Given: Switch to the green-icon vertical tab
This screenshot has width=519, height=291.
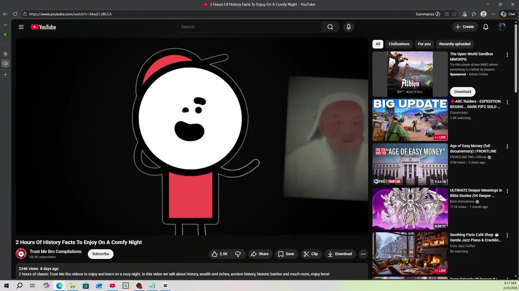Looking at the screenshot, I should 5,35.
